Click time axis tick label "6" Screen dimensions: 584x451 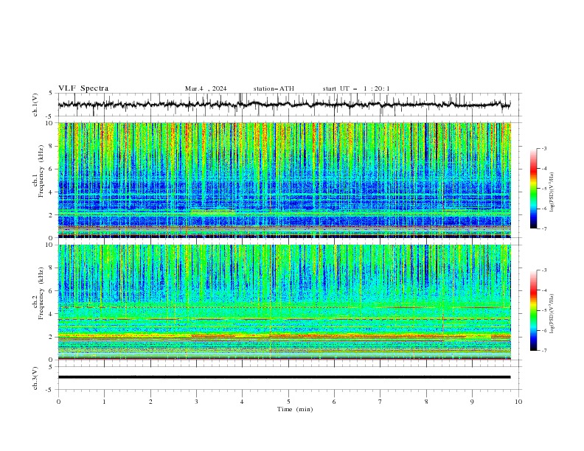(334, 402)
